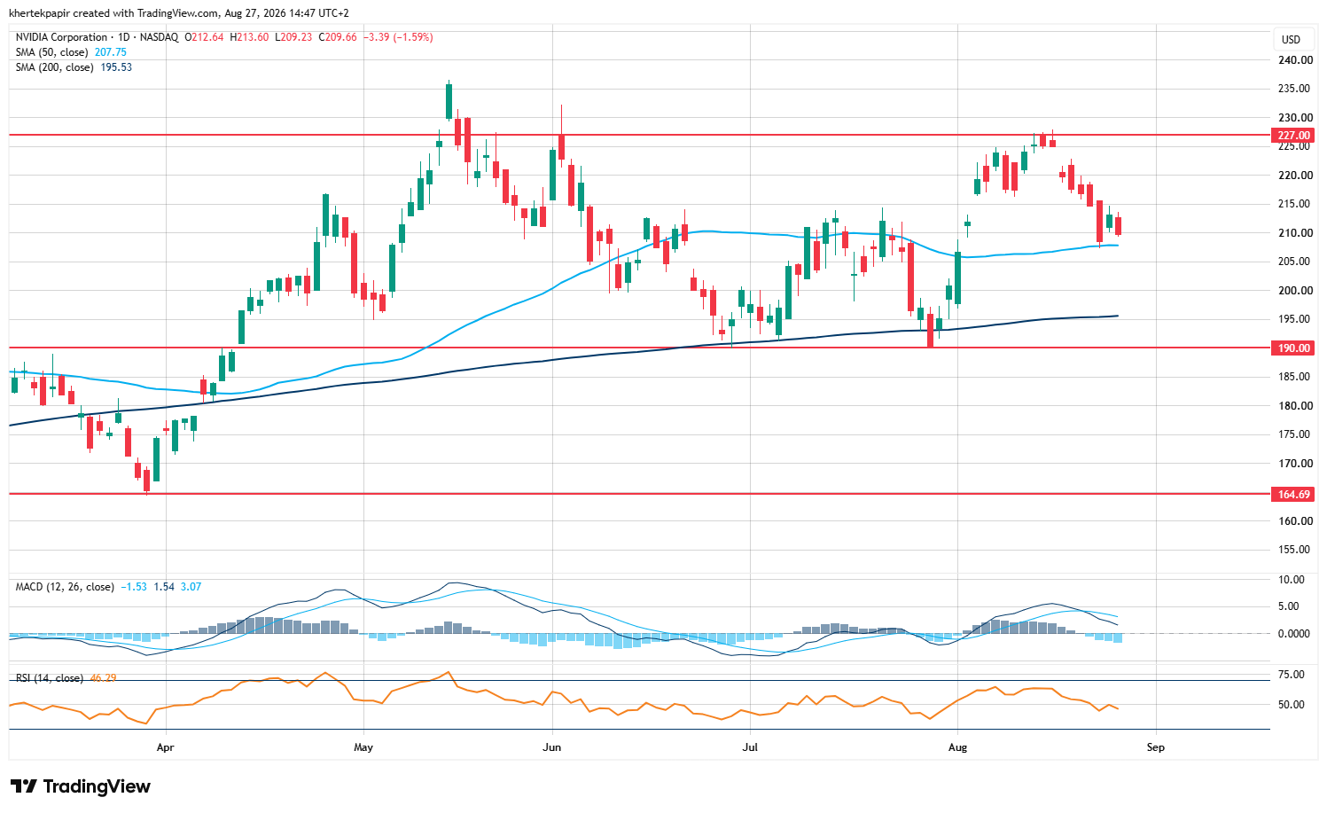
Task: Click the 195.00 price axis label
Action: click(x=1295, y=319)
